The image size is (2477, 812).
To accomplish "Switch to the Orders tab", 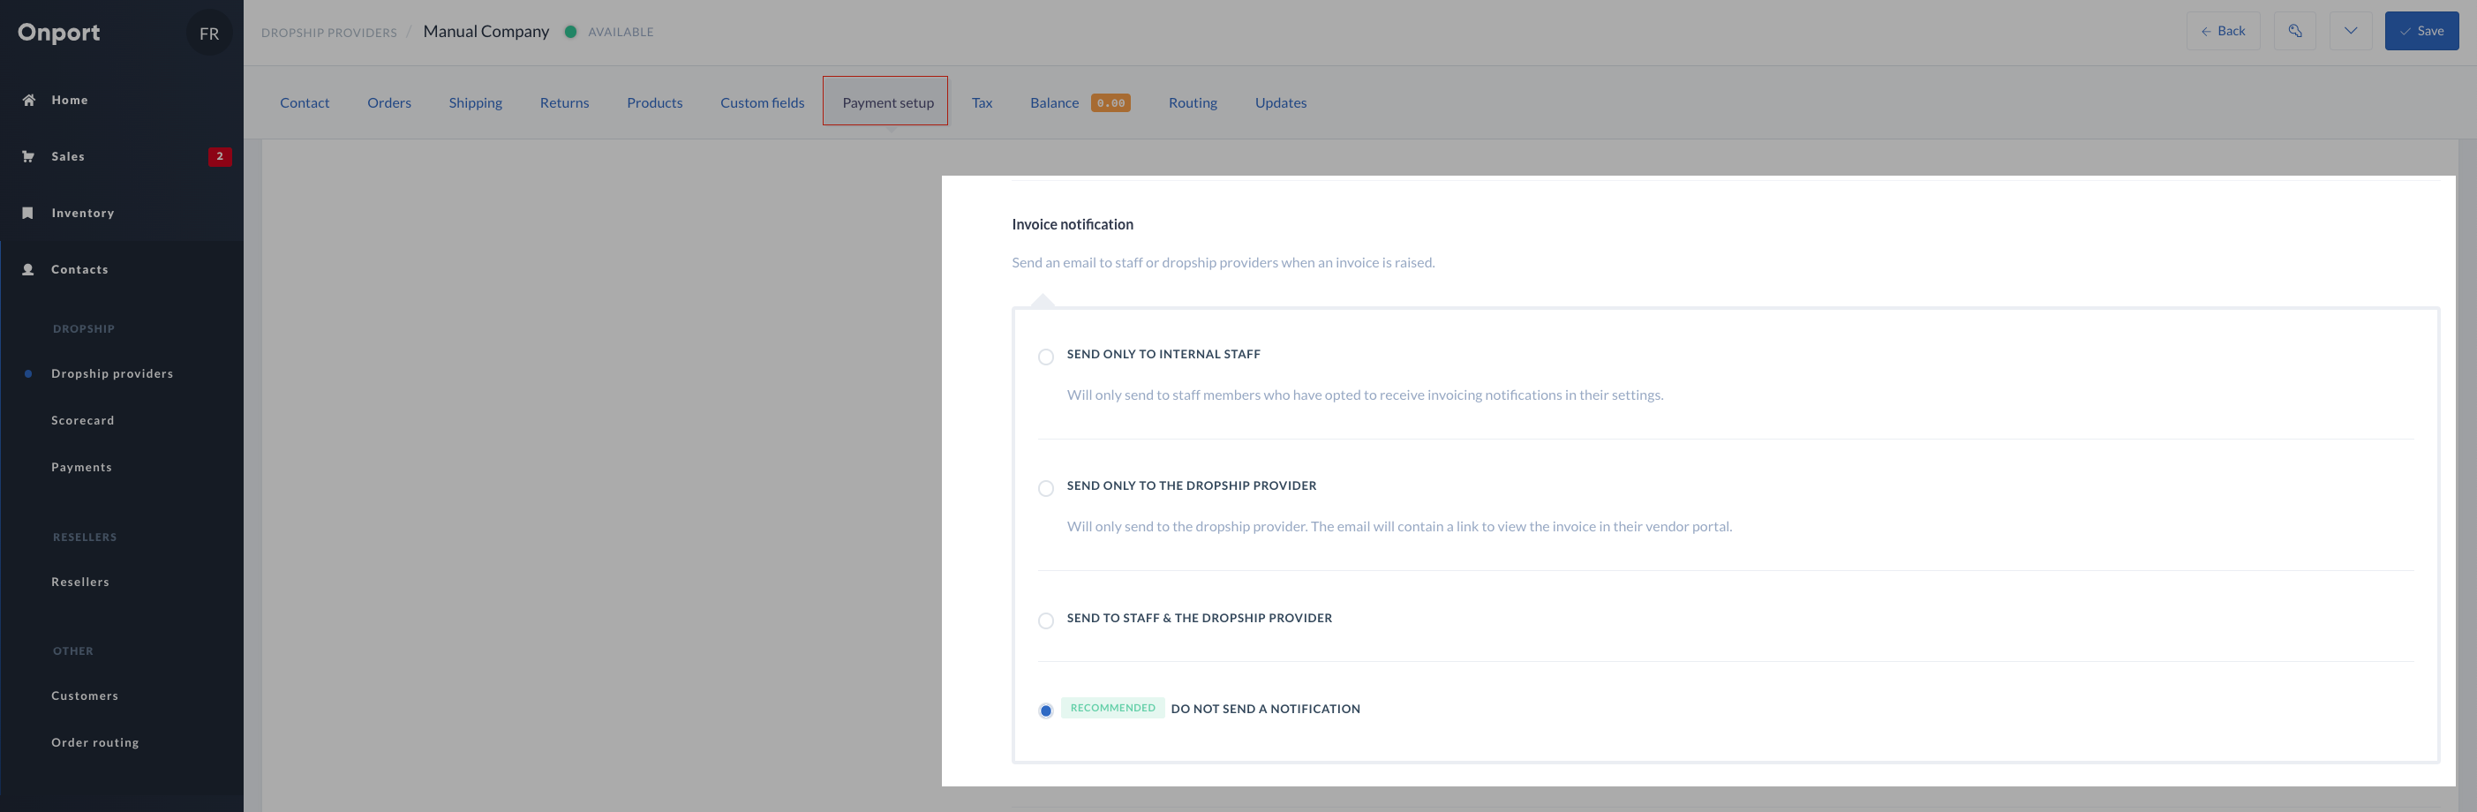I will (388, 102).
